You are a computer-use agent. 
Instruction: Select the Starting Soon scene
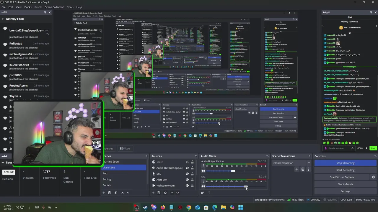[110, 162]
